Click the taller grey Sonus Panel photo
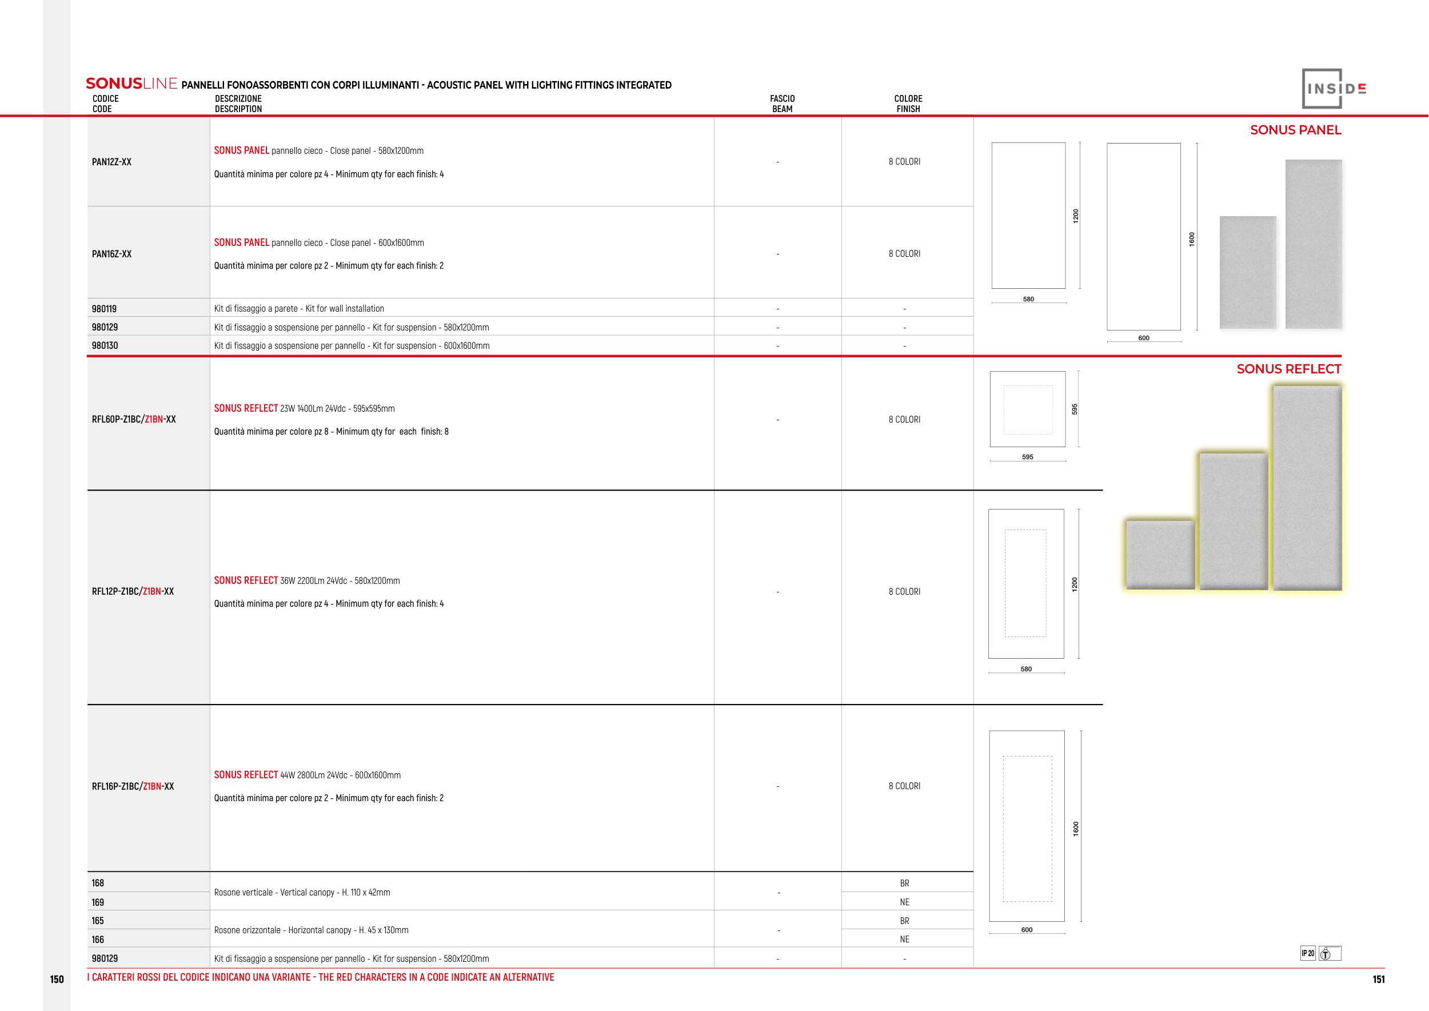This screenshot has height=1011, width=1429. pos(1313,244)
